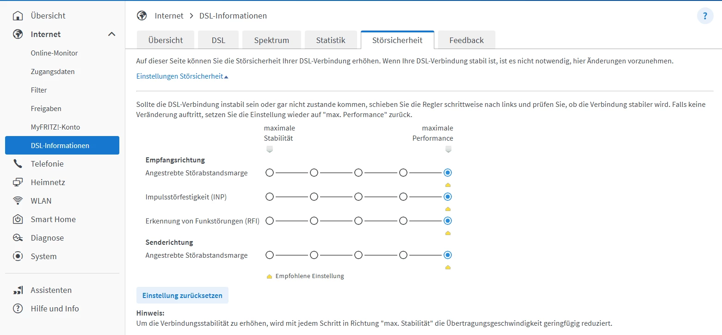The image size is (722, 335).
Task: Click the Übersicht house icon in sidebar
Action: [18, 16]
